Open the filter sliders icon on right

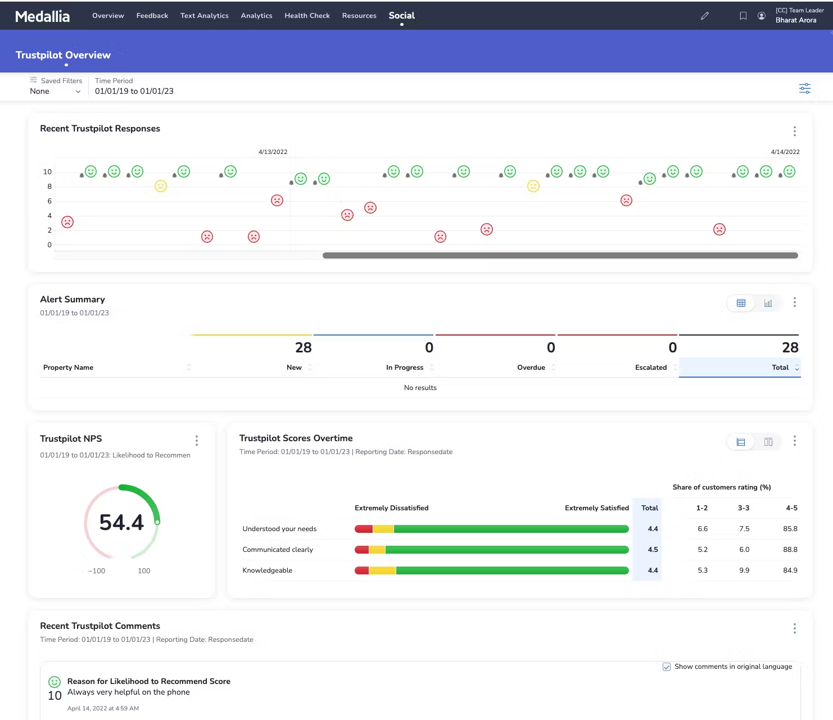click(x=804, y=88)
